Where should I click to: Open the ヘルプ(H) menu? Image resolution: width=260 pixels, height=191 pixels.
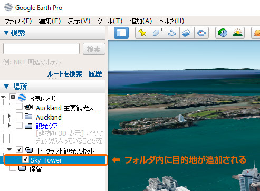pos(171,21)
